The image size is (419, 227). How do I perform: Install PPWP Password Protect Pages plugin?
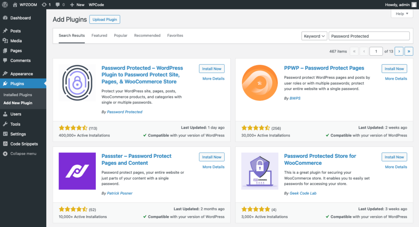[x=394, y=69]
